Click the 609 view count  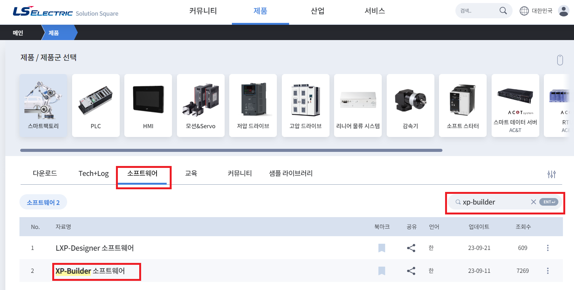(523, 248)
